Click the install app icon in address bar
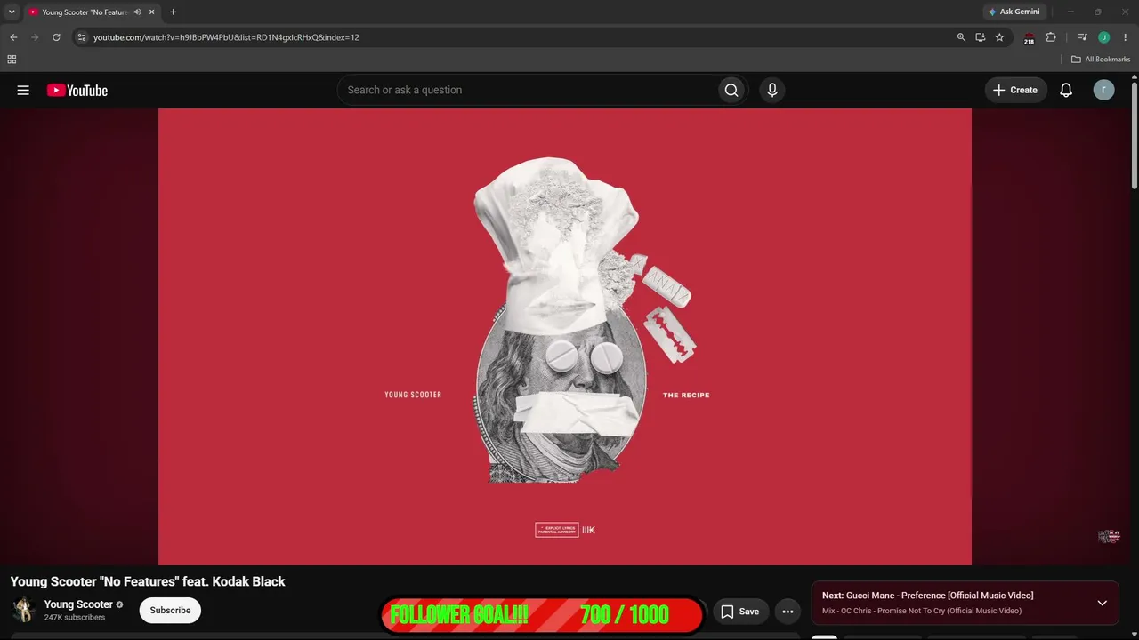Screen dimensions: 1139x640 click(980, 37)
